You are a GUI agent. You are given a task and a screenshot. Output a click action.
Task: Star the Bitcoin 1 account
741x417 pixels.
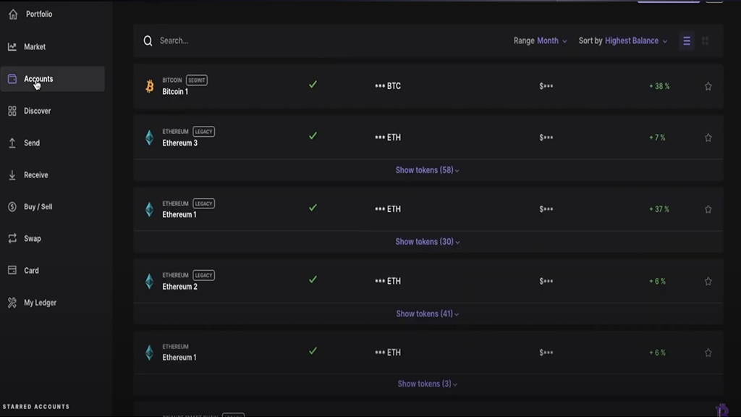click(708, 86)
